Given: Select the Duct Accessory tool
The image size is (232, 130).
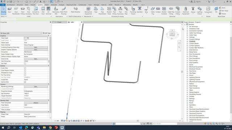Looking at the screenshot, I should coord(29,10).
